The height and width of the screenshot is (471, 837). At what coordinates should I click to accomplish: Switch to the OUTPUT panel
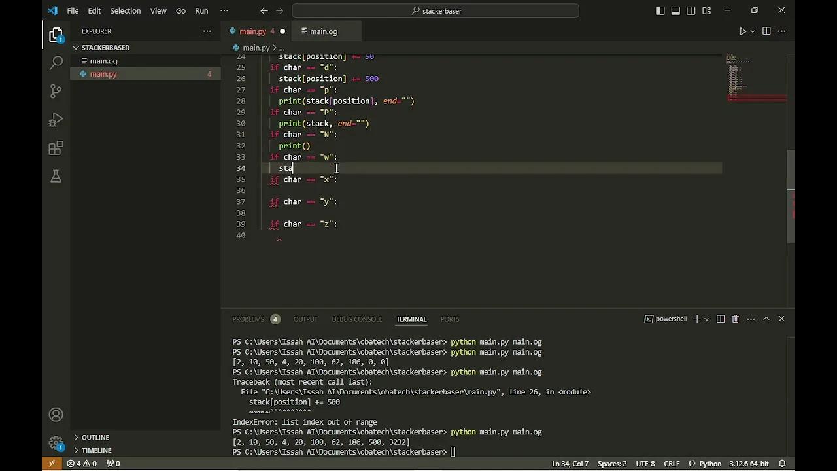click(x=305, y=319)
